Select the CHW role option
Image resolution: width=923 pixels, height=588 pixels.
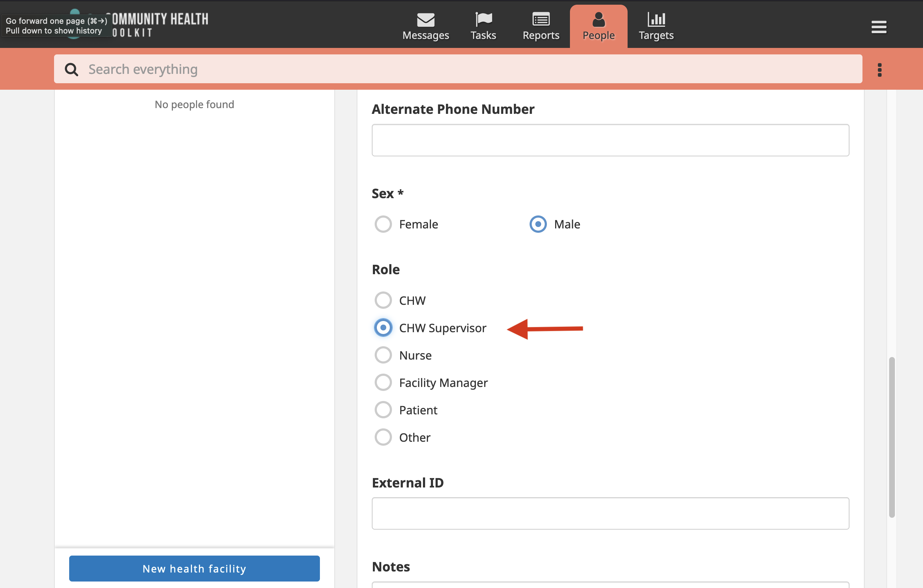coord(383,300)
